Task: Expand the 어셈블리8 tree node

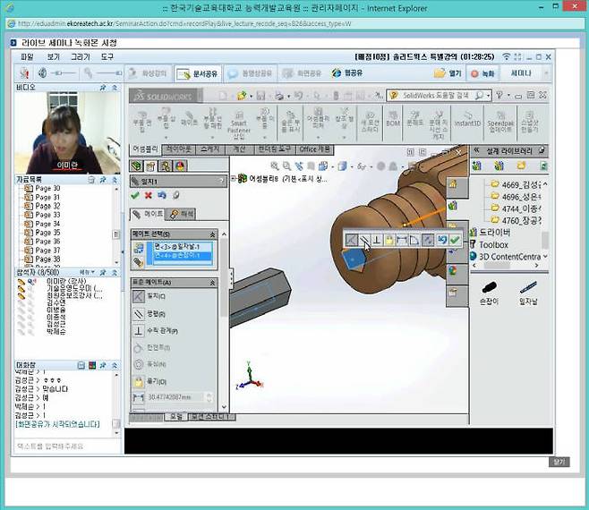Action: click(x=233, y=179)
